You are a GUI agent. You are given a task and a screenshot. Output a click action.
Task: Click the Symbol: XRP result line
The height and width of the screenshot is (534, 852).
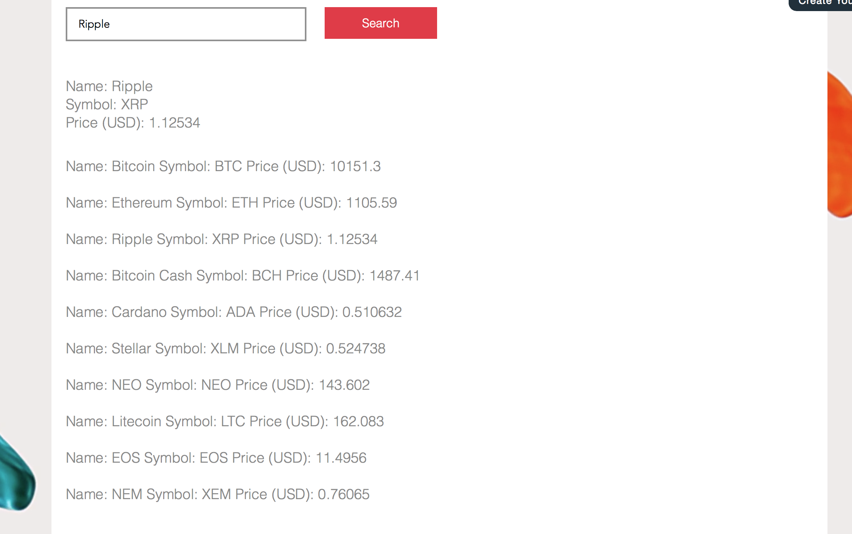click(x=107, y=105)
